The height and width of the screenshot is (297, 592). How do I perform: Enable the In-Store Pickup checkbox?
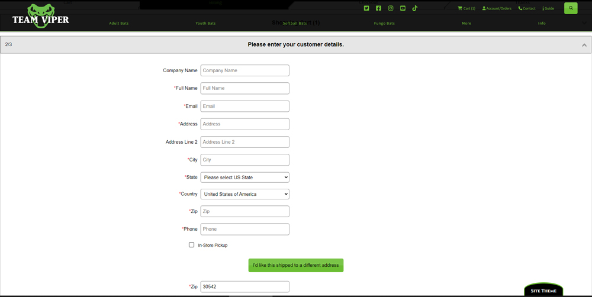pyautogui.click(x=191, y=245)
